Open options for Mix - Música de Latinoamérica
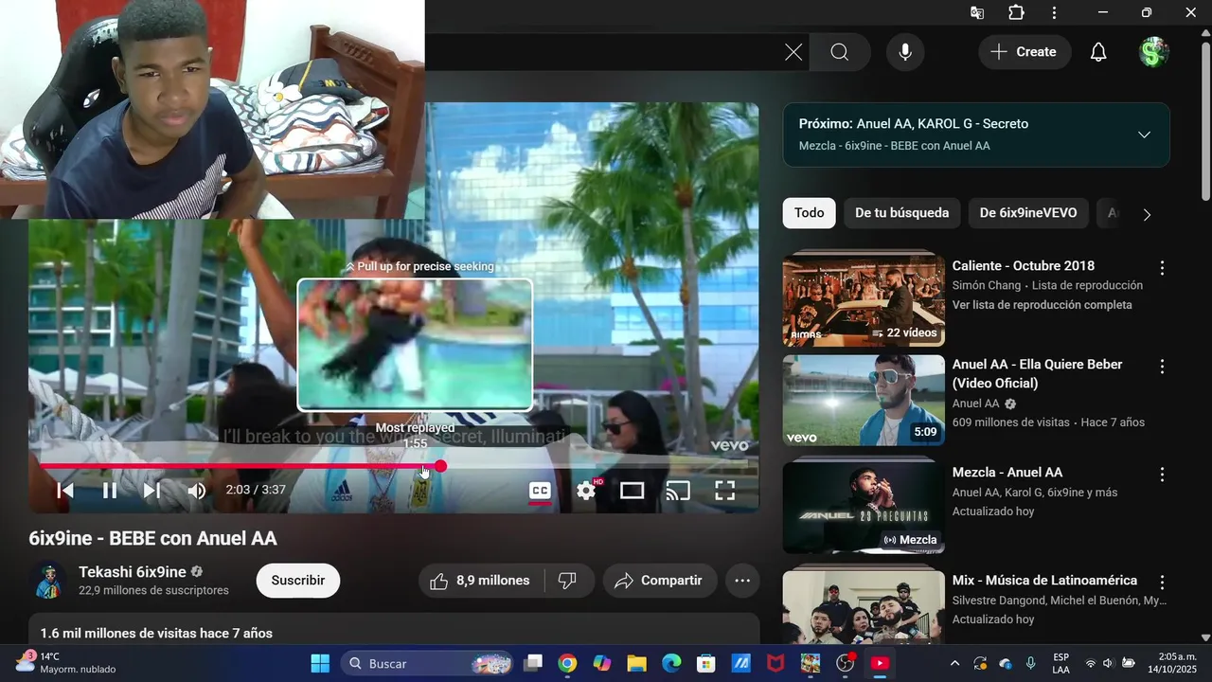1212x682 pixels. click(1162, 583)
